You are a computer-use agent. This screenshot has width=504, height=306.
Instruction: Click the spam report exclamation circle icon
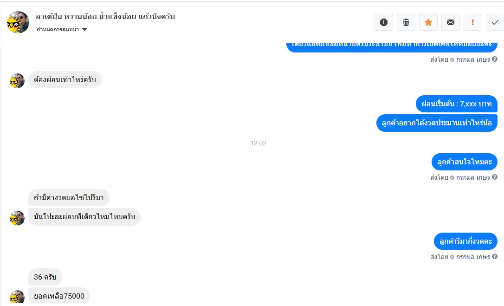[x=383, y=22]
